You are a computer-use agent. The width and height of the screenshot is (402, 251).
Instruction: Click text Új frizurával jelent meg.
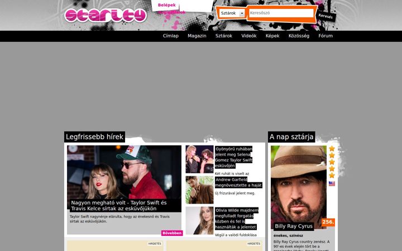pyautogui.click(x=235, y=193)
